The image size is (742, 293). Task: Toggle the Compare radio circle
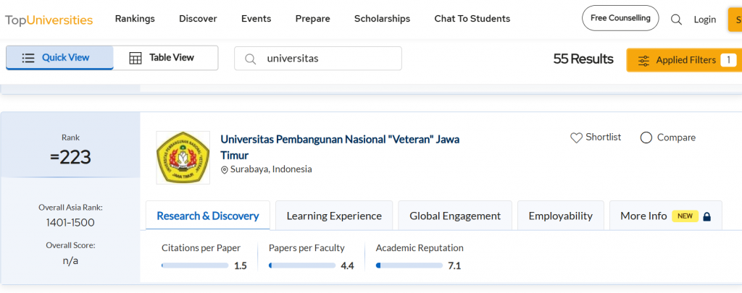pos(646,137)
